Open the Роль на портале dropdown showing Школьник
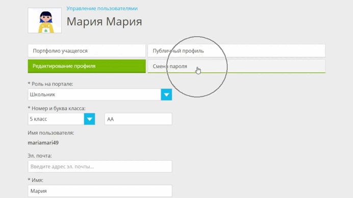Image resolution: width=353 pixels, height=198 pixels. point(100,94)
